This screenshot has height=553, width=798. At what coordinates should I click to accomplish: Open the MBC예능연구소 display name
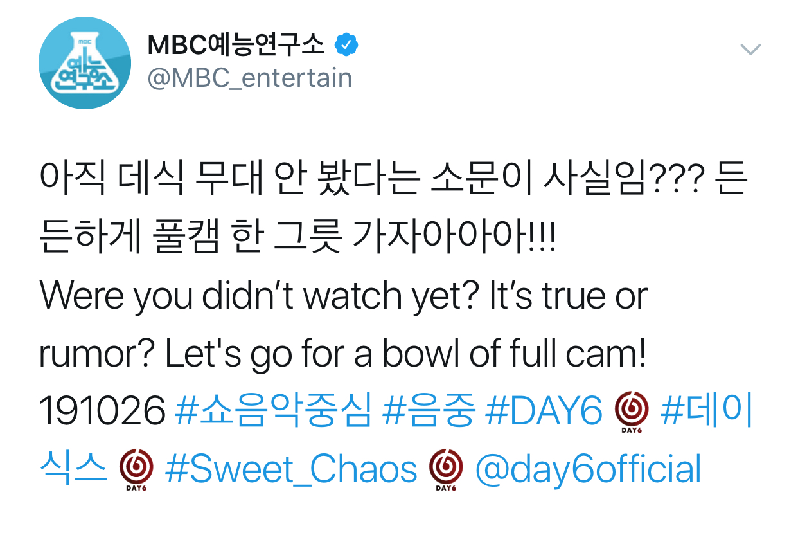tap(236, 45)
